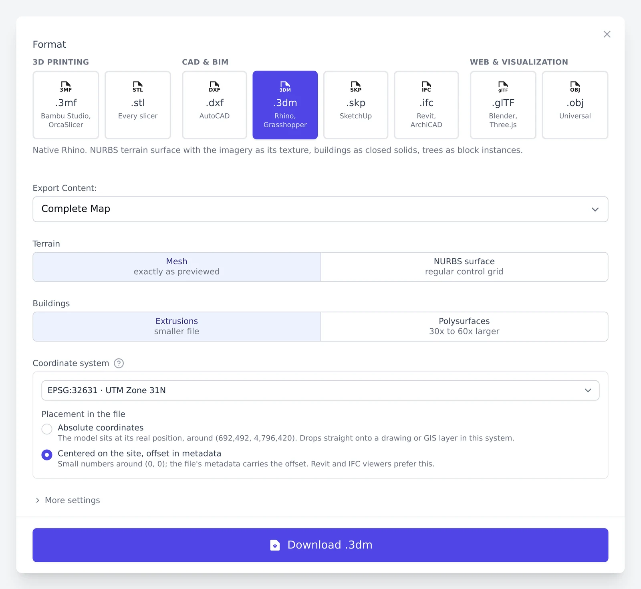This screenshot has height=589, width=641.
Task: Click the Terrain section label
Action: (46, 244)
